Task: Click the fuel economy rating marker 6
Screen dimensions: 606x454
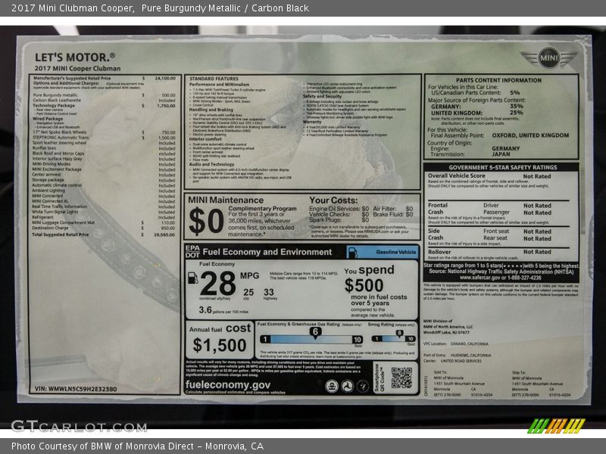Action: point(315,332)
